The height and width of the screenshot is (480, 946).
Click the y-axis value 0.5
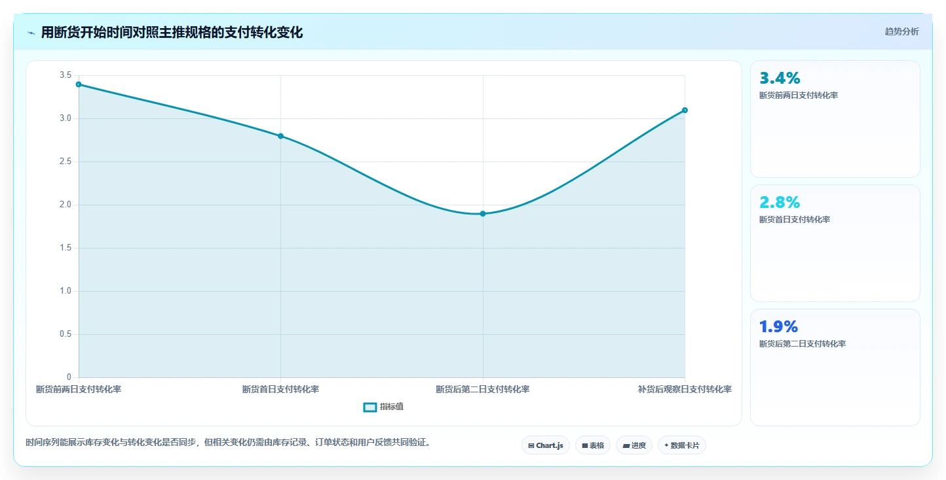(66, 334)
